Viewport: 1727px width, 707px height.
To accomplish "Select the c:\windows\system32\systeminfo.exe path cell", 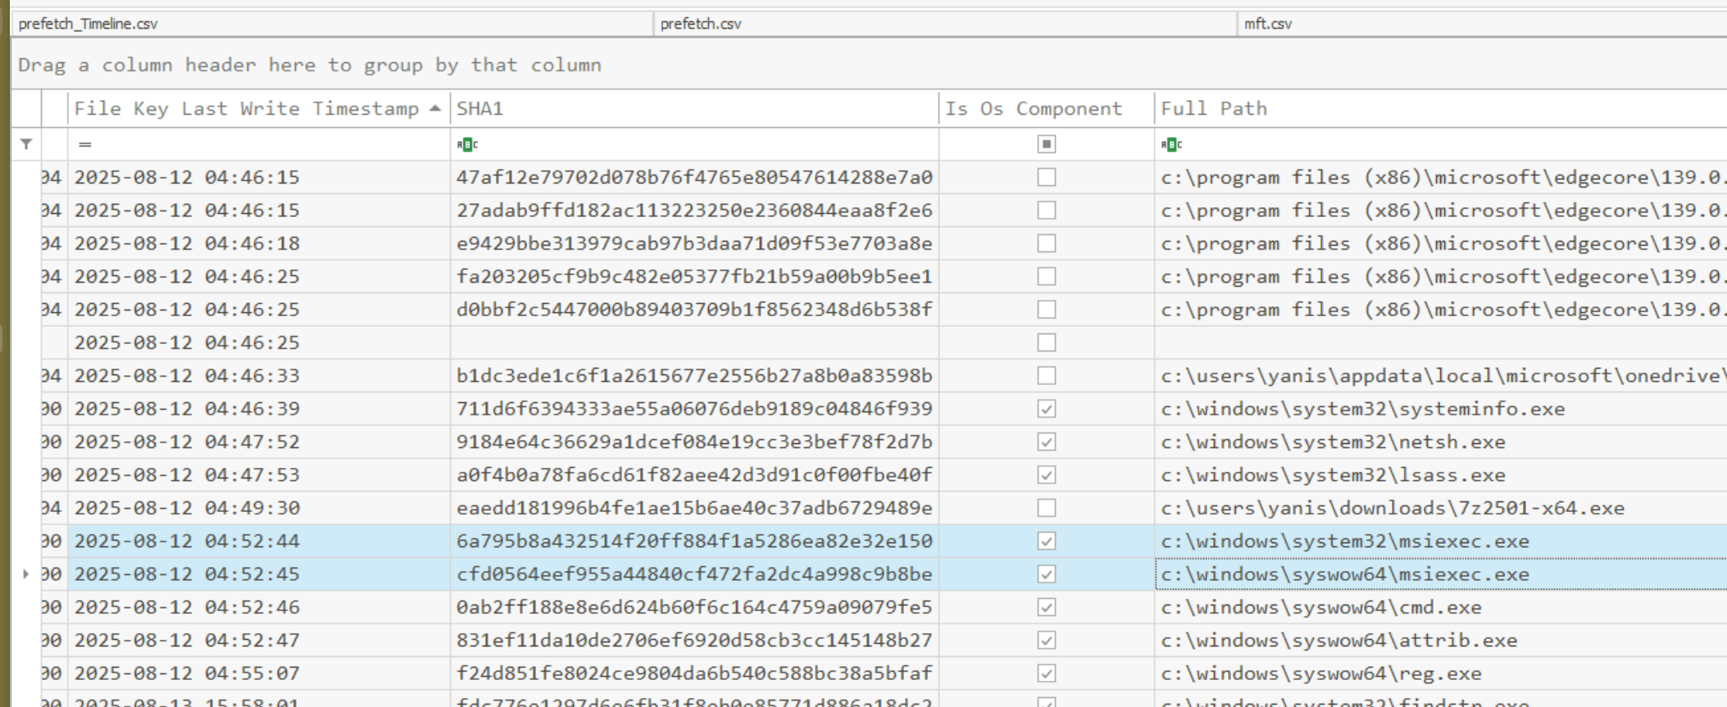I will pos(1441,409).
